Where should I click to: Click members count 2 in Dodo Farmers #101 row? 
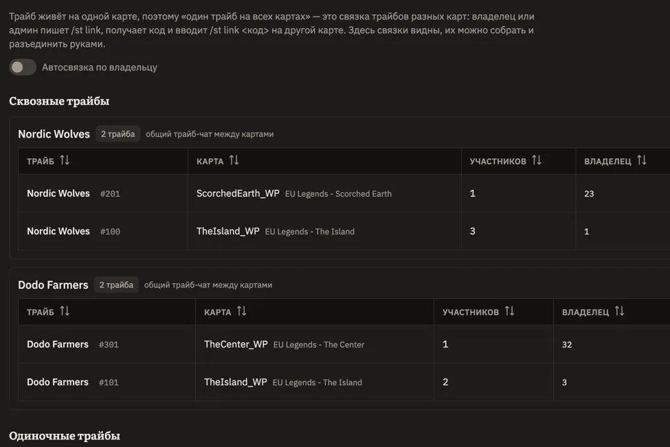[x=445, y=382]
